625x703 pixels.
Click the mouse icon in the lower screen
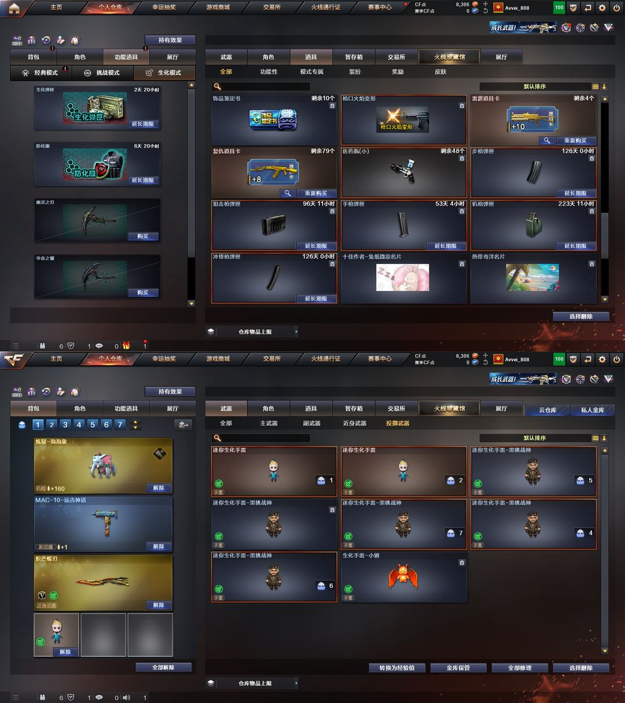point(75,392)
